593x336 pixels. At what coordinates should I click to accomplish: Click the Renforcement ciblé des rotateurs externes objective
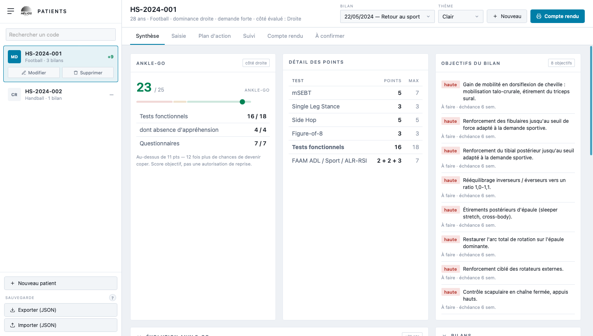[508, 273]
